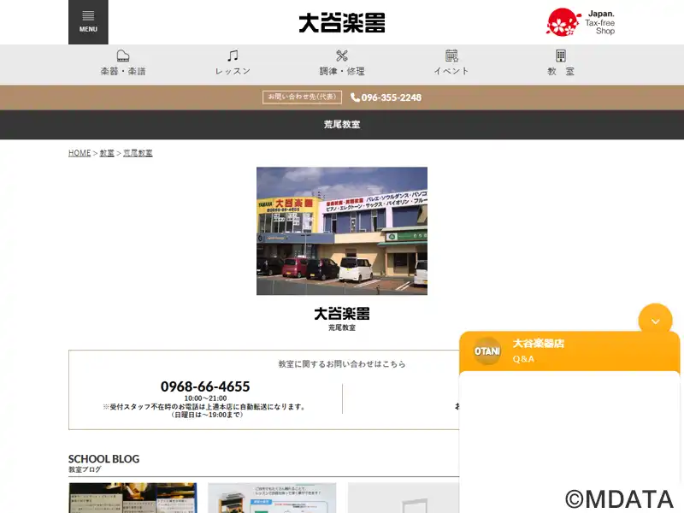Click the classroom phone number 0968-66-4655

coord(205,386)
